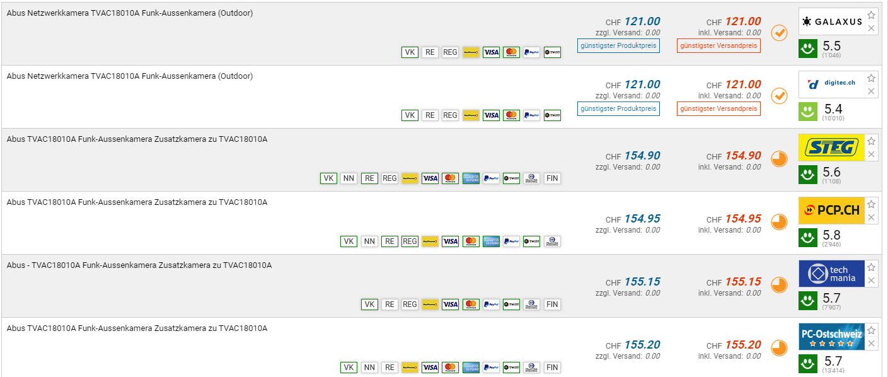Click the orange stock pie icon in techmania row
This screenshot has width=888, height=377.
780,285
